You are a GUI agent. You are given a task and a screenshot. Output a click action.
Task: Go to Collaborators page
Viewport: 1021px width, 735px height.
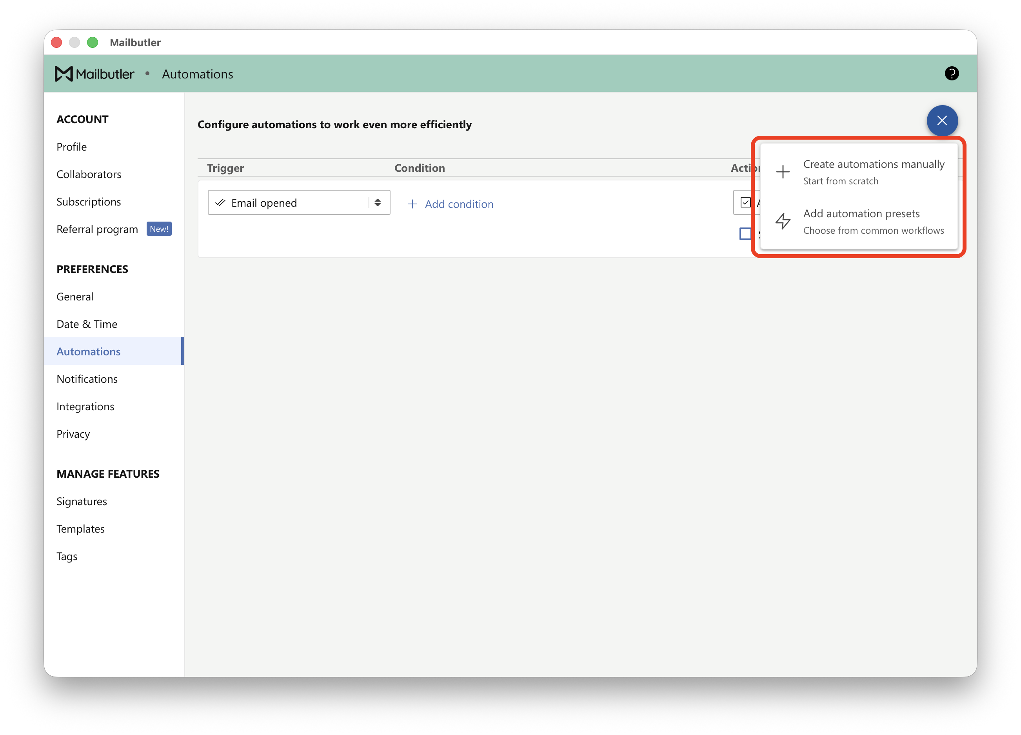89,174
